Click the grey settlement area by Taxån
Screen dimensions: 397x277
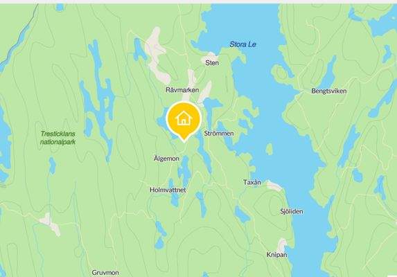274,186
